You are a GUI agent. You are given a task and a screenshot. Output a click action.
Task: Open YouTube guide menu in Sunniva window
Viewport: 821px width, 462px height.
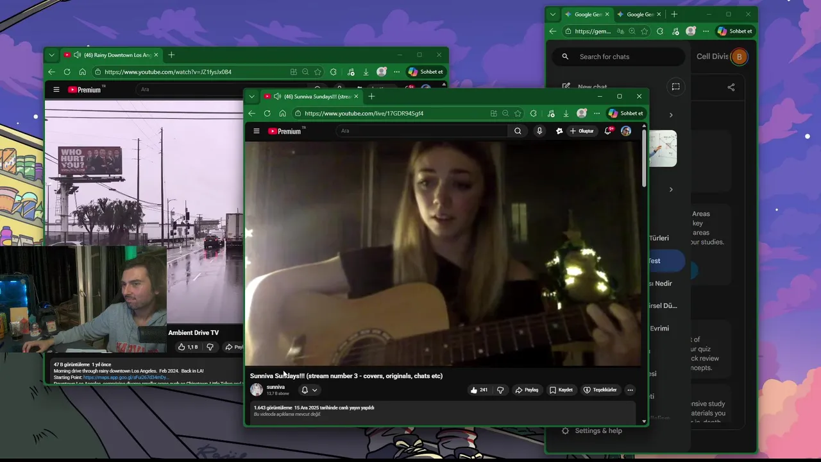(x=257, y=131)
